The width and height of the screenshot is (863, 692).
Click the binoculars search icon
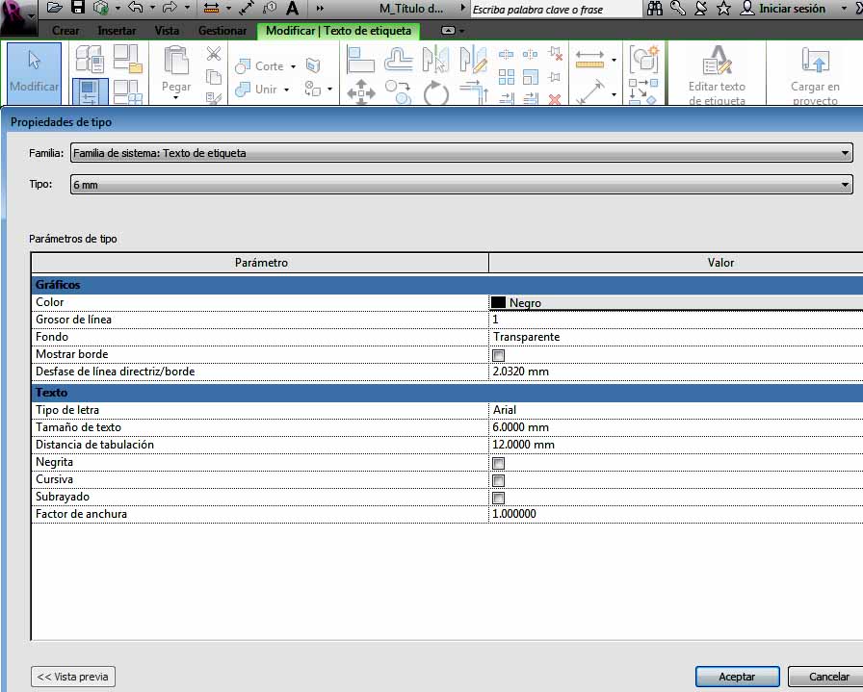point(655,9)
